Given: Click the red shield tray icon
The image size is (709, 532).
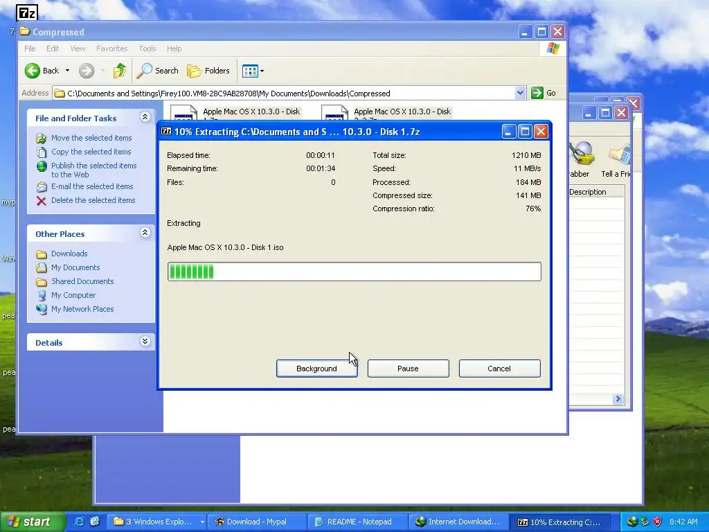Looking at the screenshot, I should tap(658, 522).
